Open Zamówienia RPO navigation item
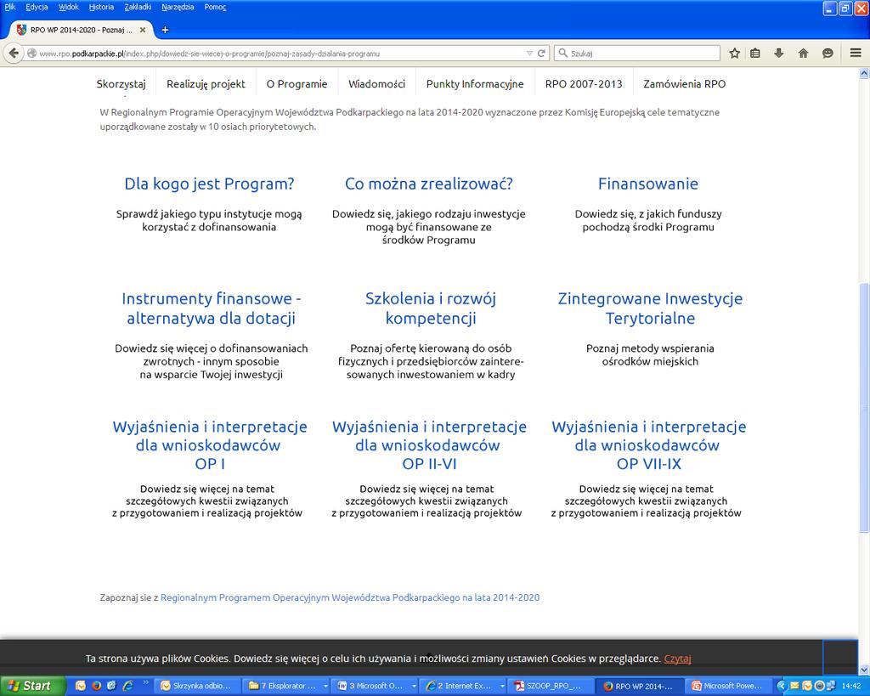The width and height of the screenshot is (870, 696). [685, 84]
